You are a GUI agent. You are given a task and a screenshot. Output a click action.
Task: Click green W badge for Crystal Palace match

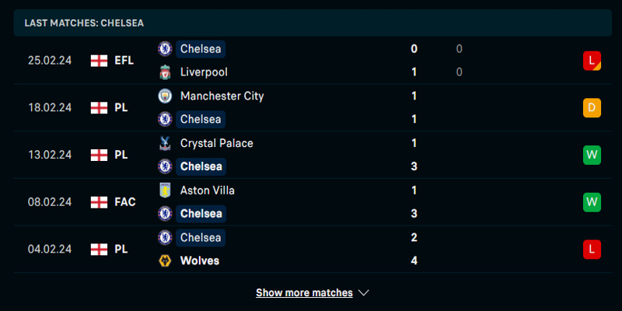click(592, 155)
